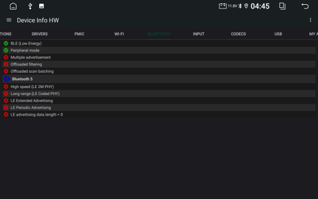Viewport: 318px width, 199px height.
Task: Click red cross beside LE Extended Advertising
Action: 6,100
